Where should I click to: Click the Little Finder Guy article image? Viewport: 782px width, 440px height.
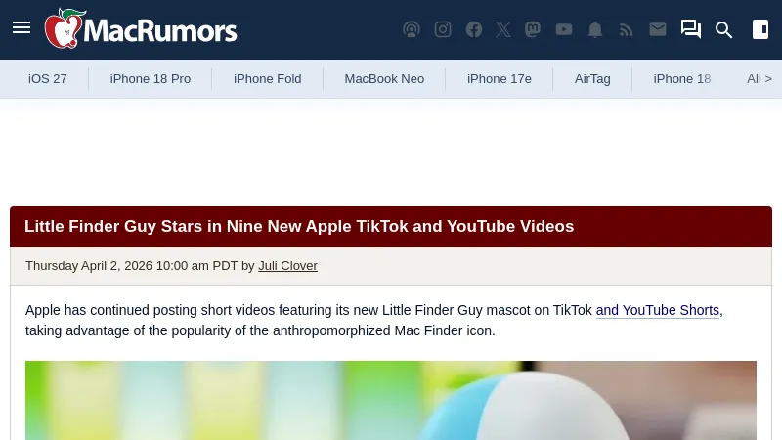(x=391, y=400)
